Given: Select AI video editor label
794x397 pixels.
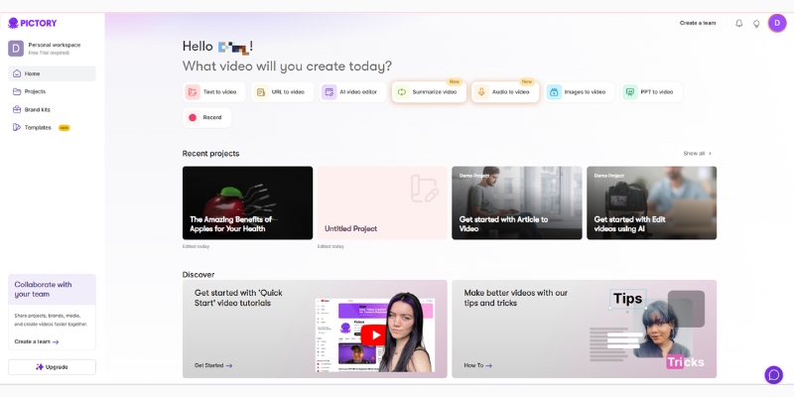Looking at the screenshot, I should point(358,92).
